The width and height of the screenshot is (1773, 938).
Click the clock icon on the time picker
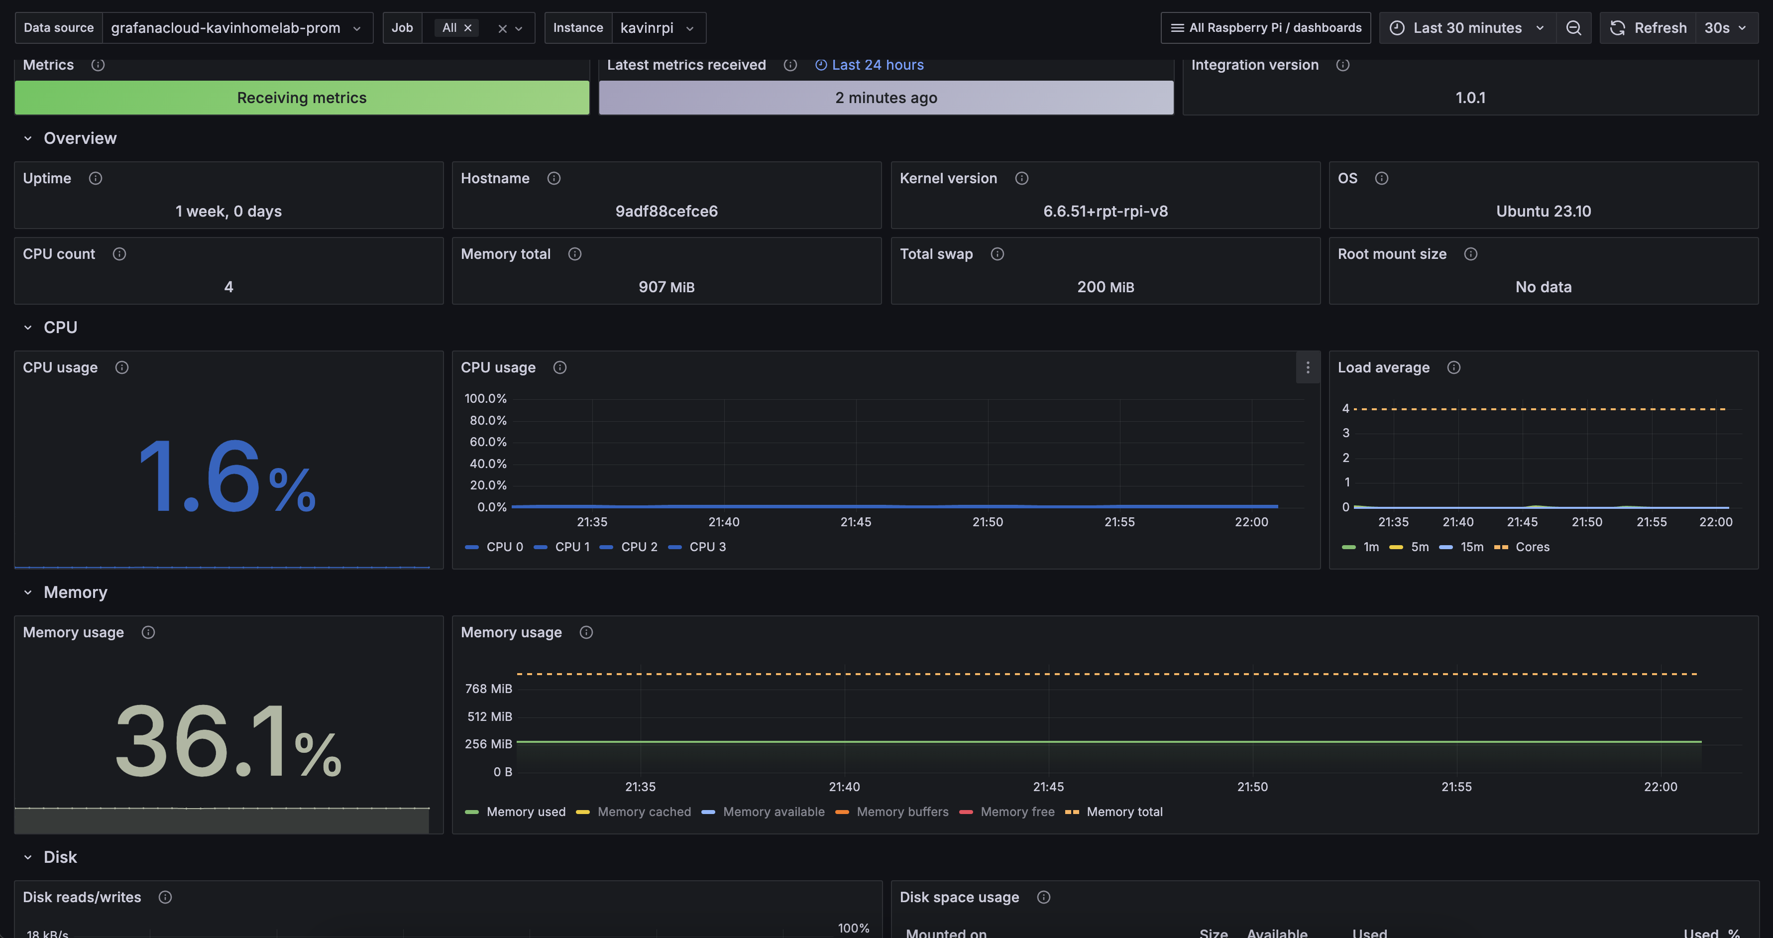click(x=1397, y=27)
